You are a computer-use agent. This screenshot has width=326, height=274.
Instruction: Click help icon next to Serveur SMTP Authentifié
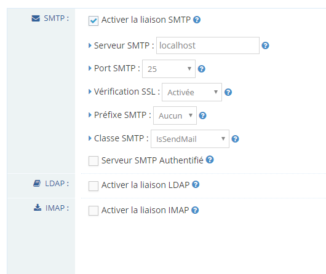click(210, 160)
